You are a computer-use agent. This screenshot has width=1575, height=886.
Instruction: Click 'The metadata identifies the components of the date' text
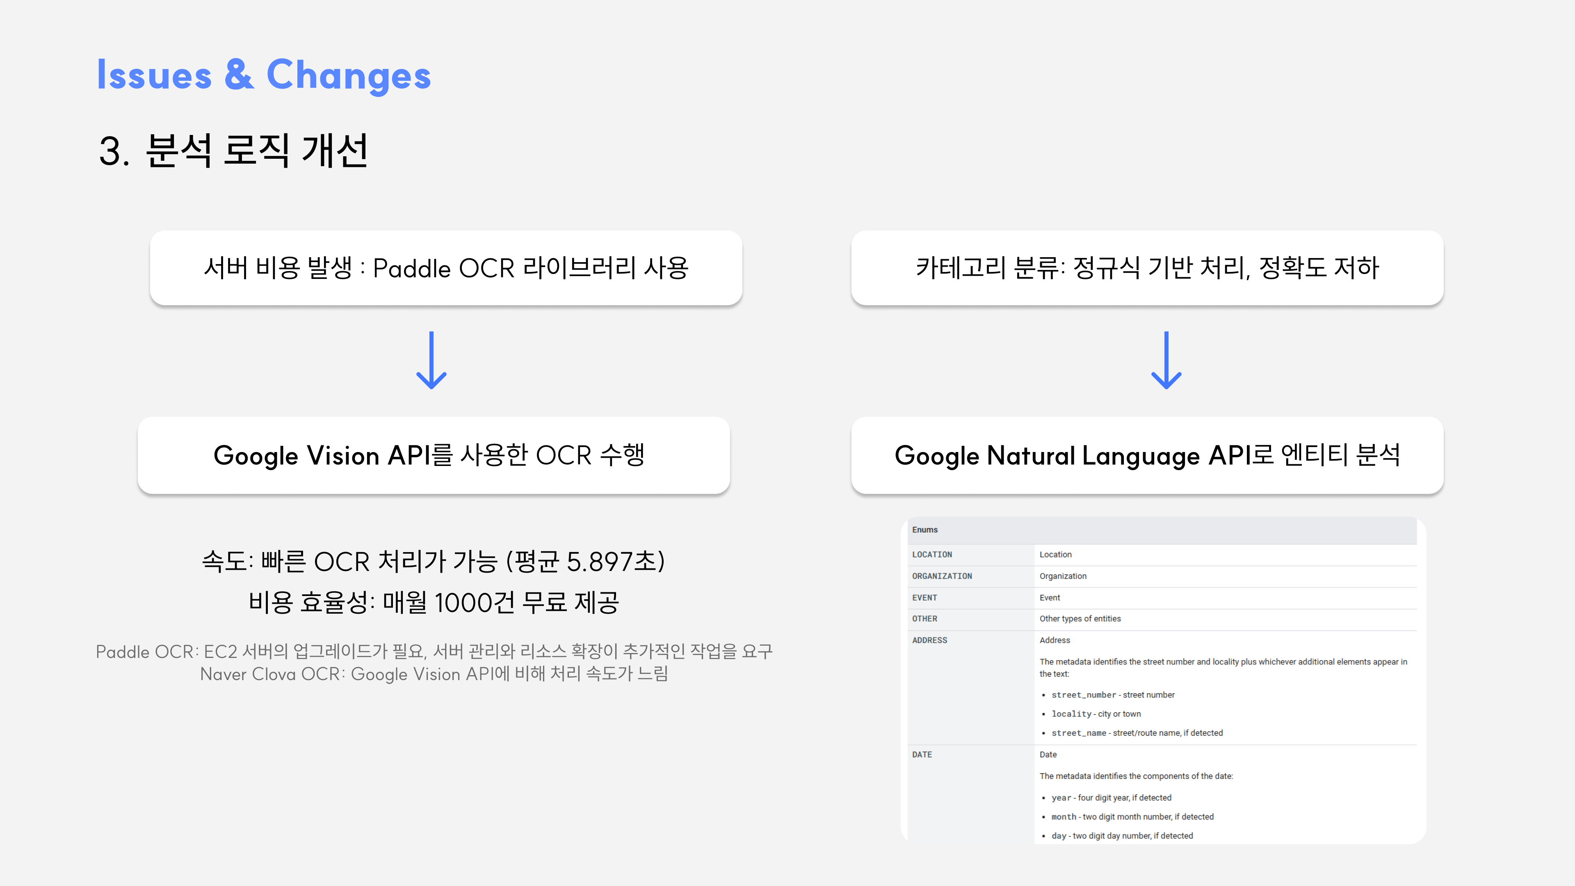1136,776
